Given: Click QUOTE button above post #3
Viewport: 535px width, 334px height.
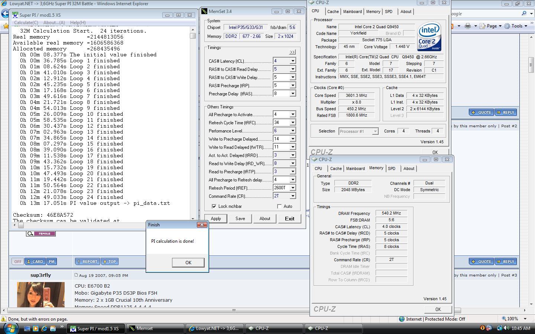Looking at the screenshot, I should click(481, 262).
